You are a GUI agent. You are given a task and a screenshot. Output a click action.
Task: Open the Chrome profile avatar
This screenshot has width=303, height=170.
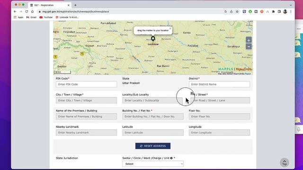coord(285,11)
